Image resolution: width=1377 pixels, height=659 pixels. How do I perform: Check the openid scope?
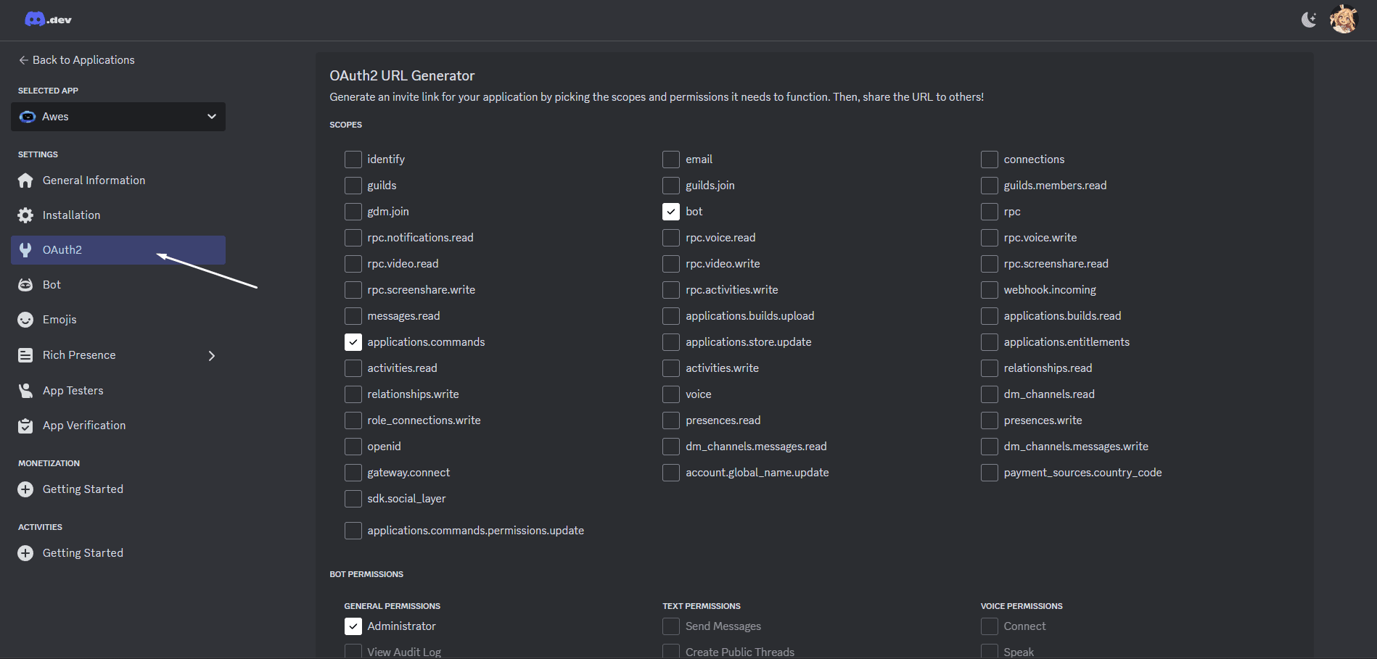[x=353, y=447]
